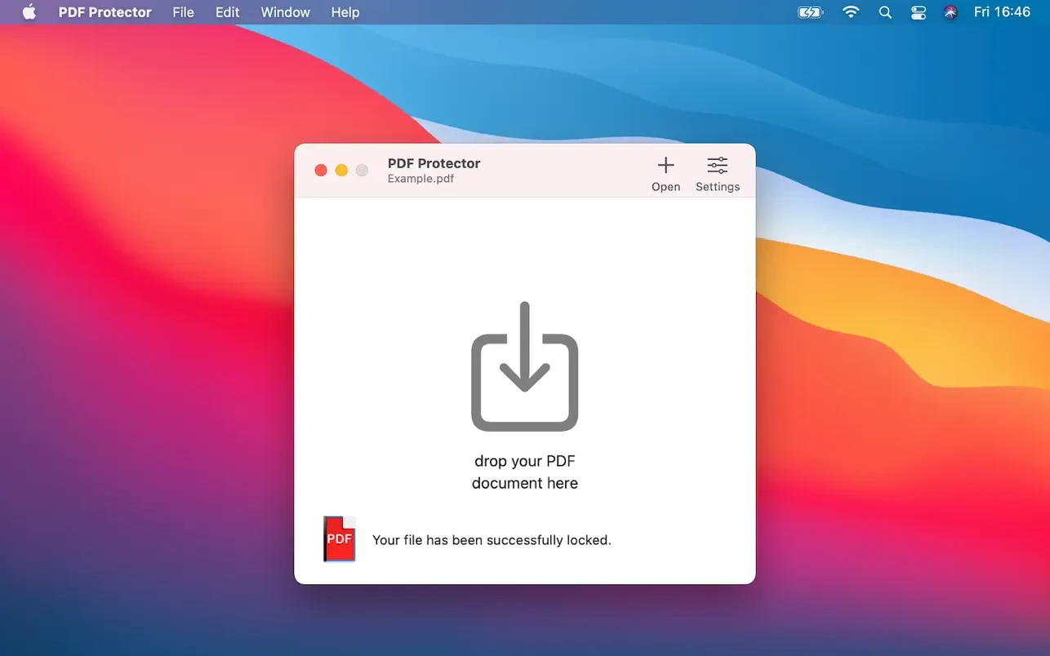The width and height of the screenshot is (1050, 656).
Task: Open the Help menu
Action: (x=345, y=12)
